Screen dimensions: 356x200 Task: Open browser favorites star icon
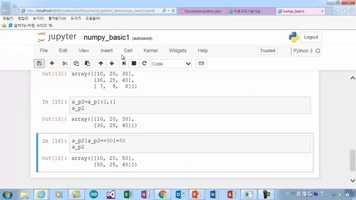[x=345, y=11]
